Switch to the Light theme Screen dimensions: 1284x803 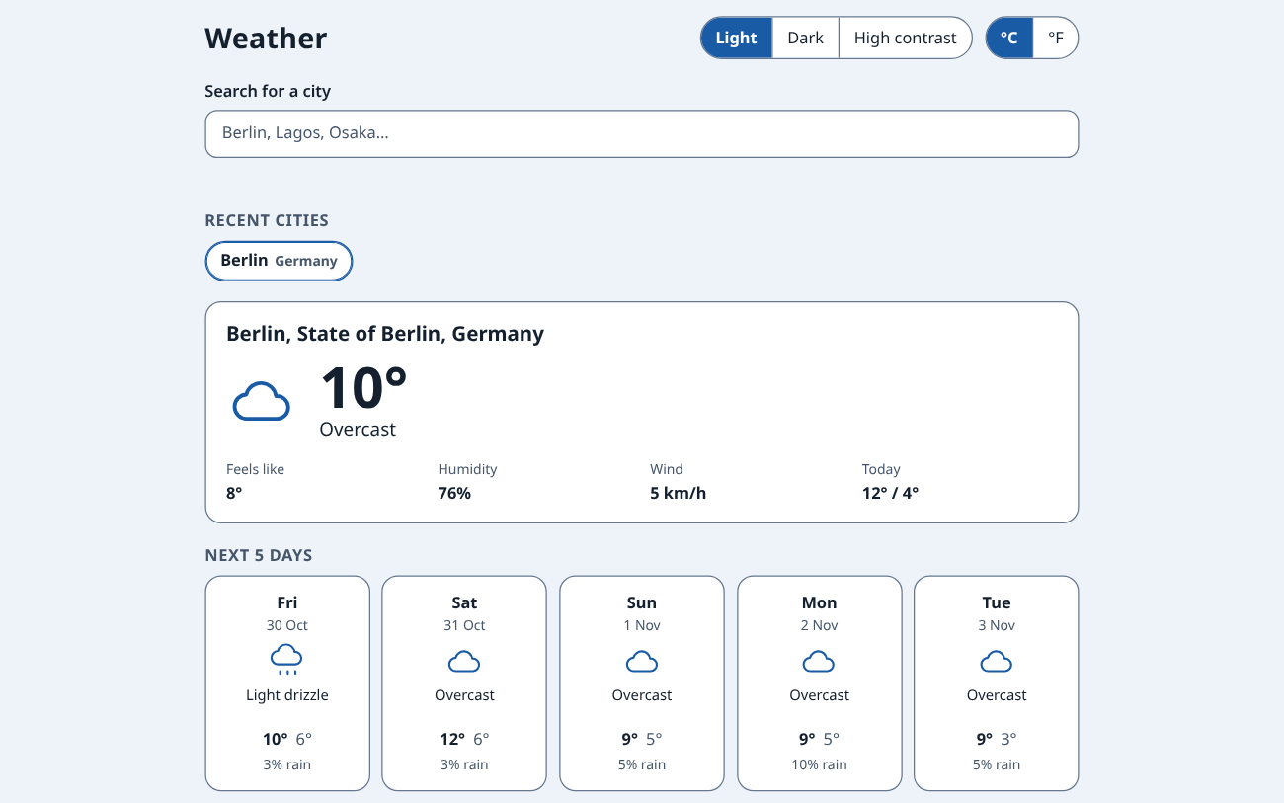(x=737, y=38)
